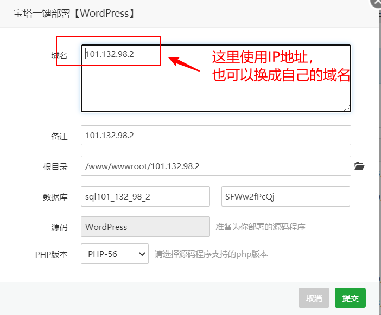Click the 域名 label
This screenshot has height=315, width=381.
(59, 56)
